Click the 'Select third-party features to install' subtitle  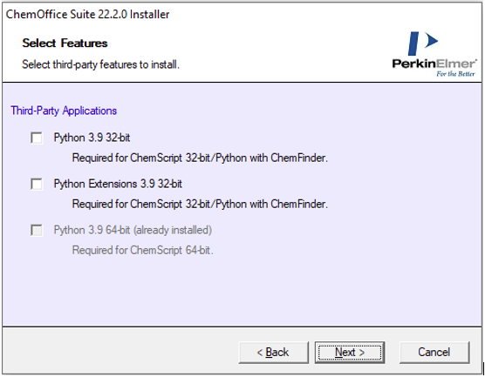tap(100, 64)
